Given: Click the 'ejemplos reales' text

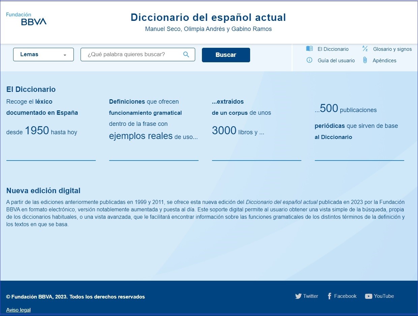Looking at the screenshot, I should tap(141, 136).
